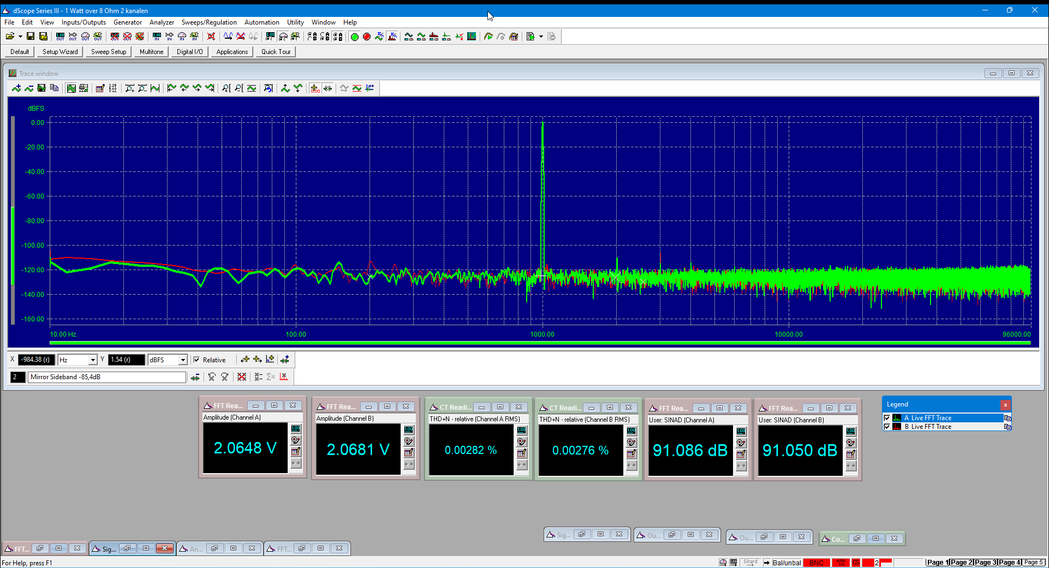Toggle A Live FFT Trace visibility checkbox
The height and width of the screenshot is (568, 1049).
pos(887,418)
